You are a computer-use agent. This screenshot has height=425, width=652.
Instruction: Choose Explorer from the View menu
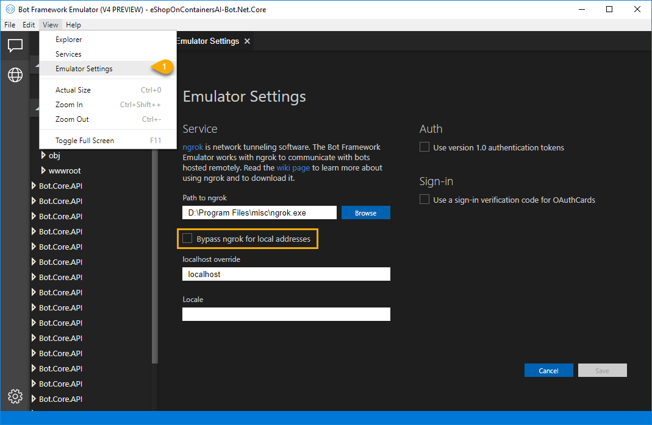[x=108, y=40]
